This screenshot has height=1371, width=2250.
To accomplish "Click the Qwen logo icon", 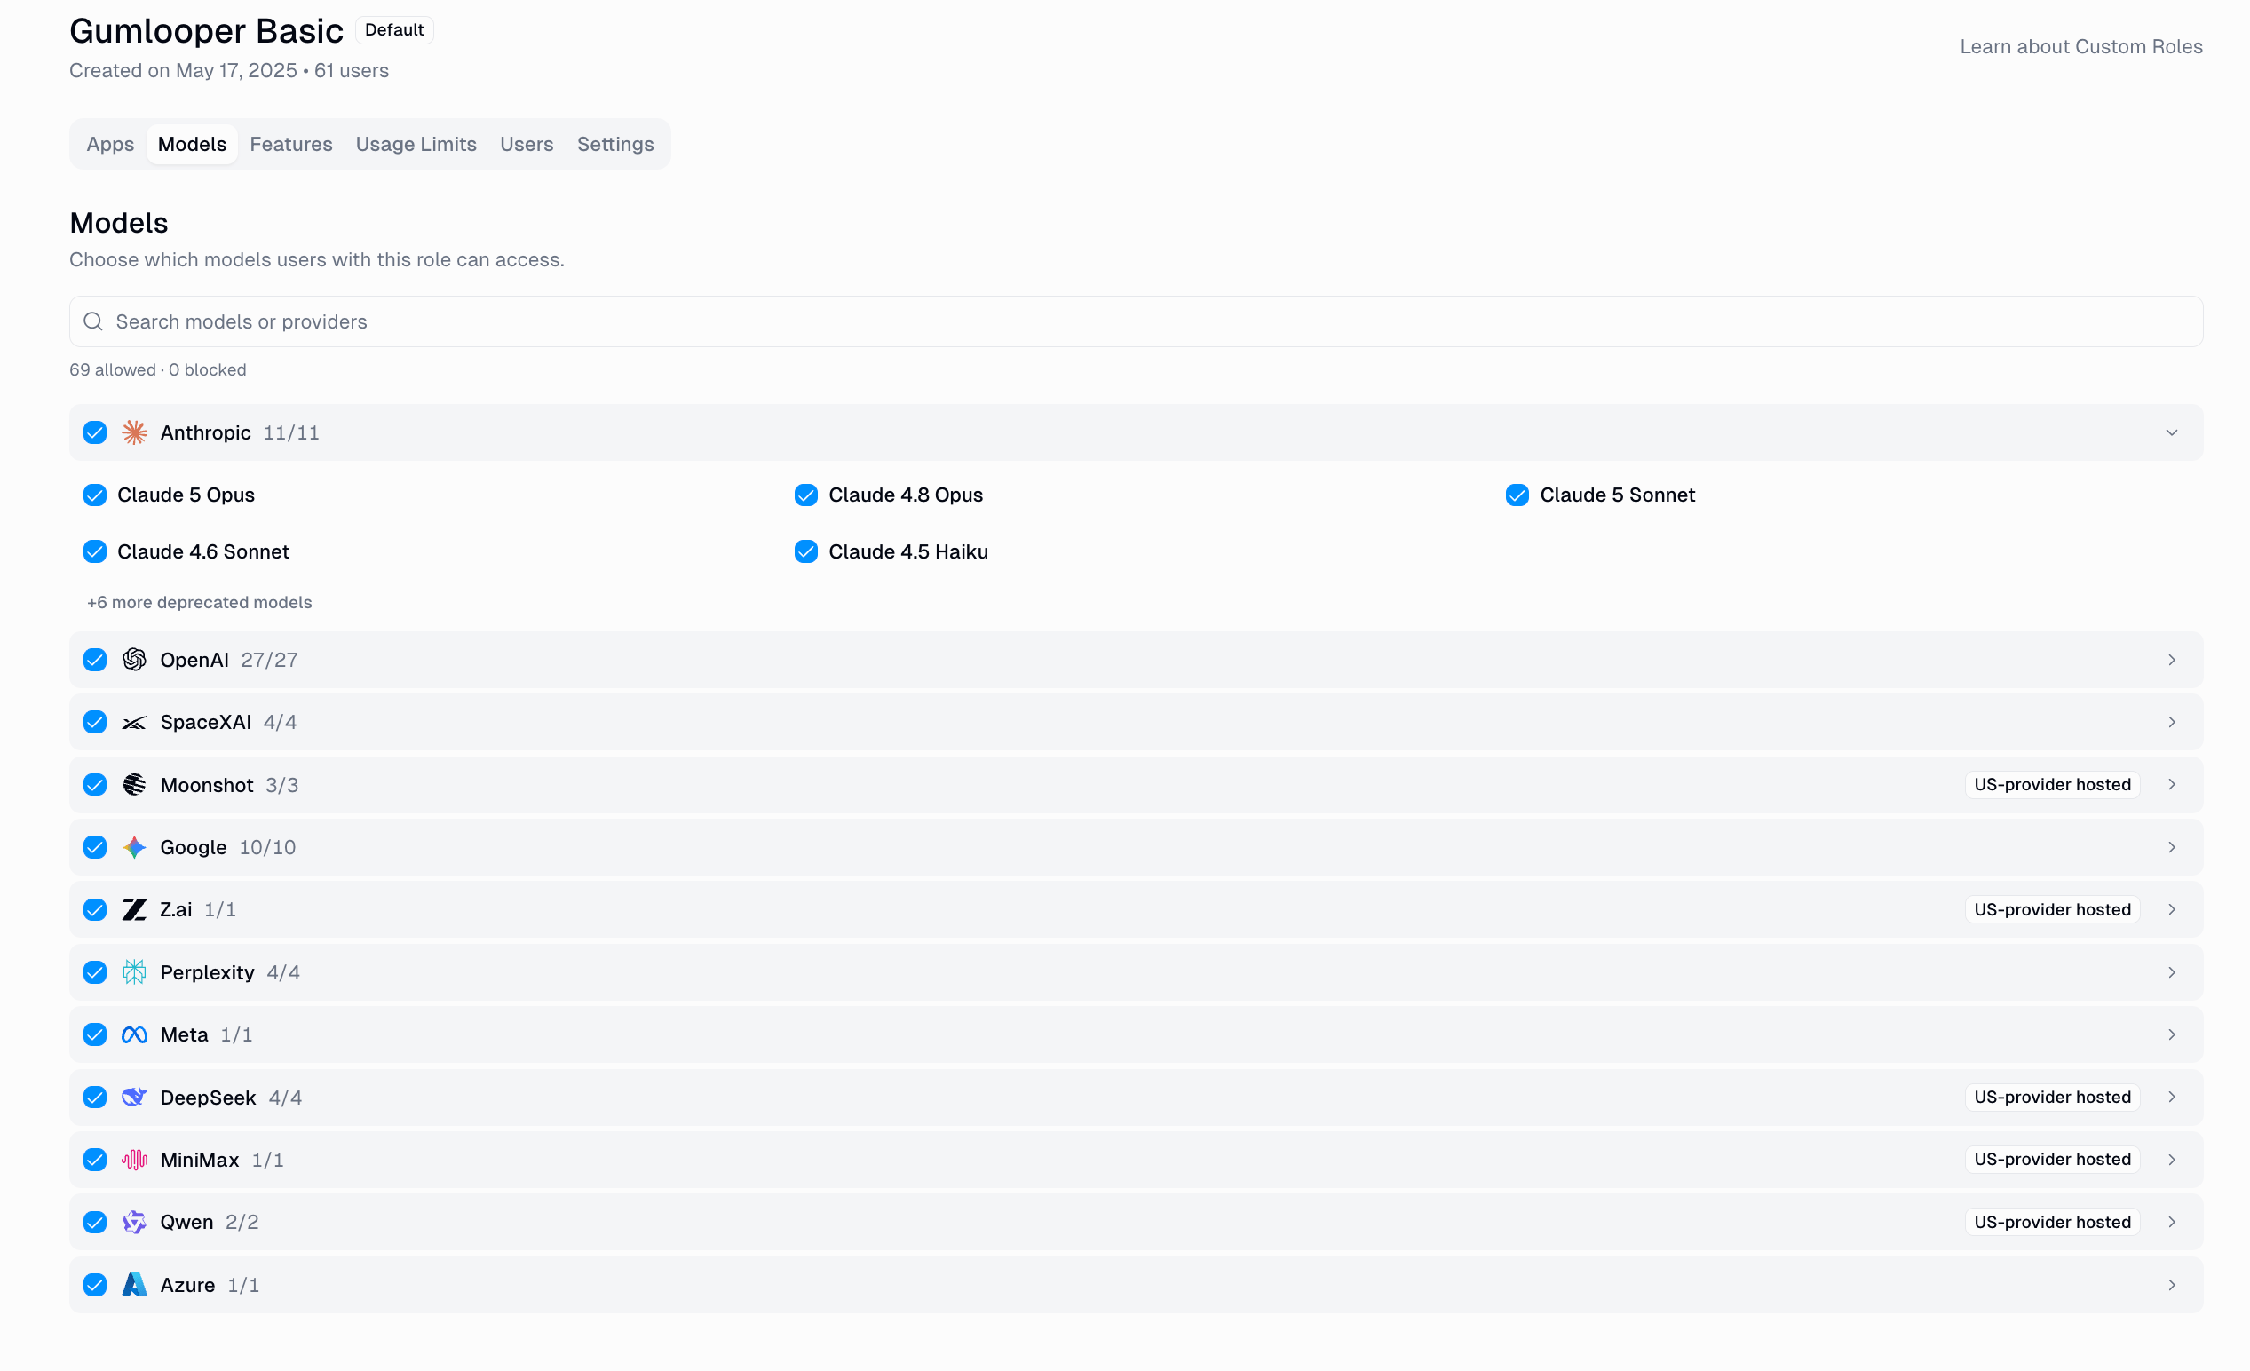I will [134, 1222].
